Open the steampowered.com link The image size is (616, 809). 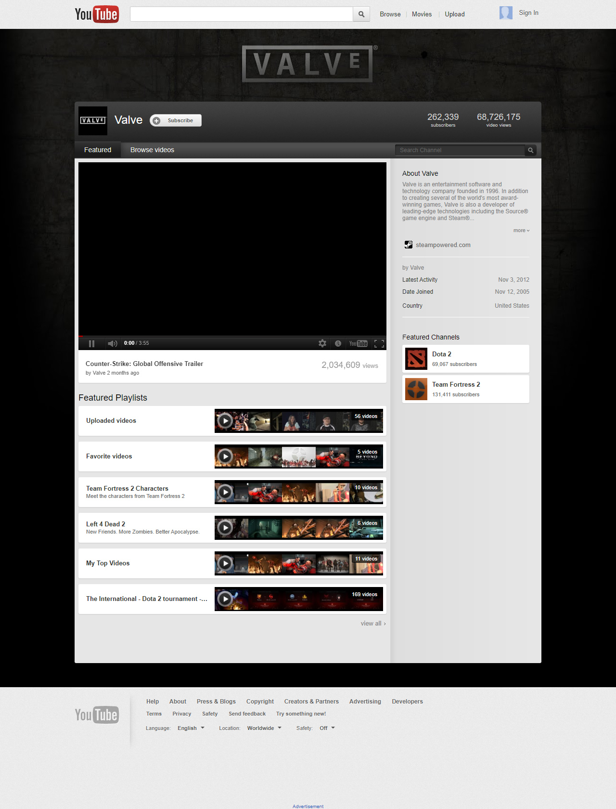[443, 245]
